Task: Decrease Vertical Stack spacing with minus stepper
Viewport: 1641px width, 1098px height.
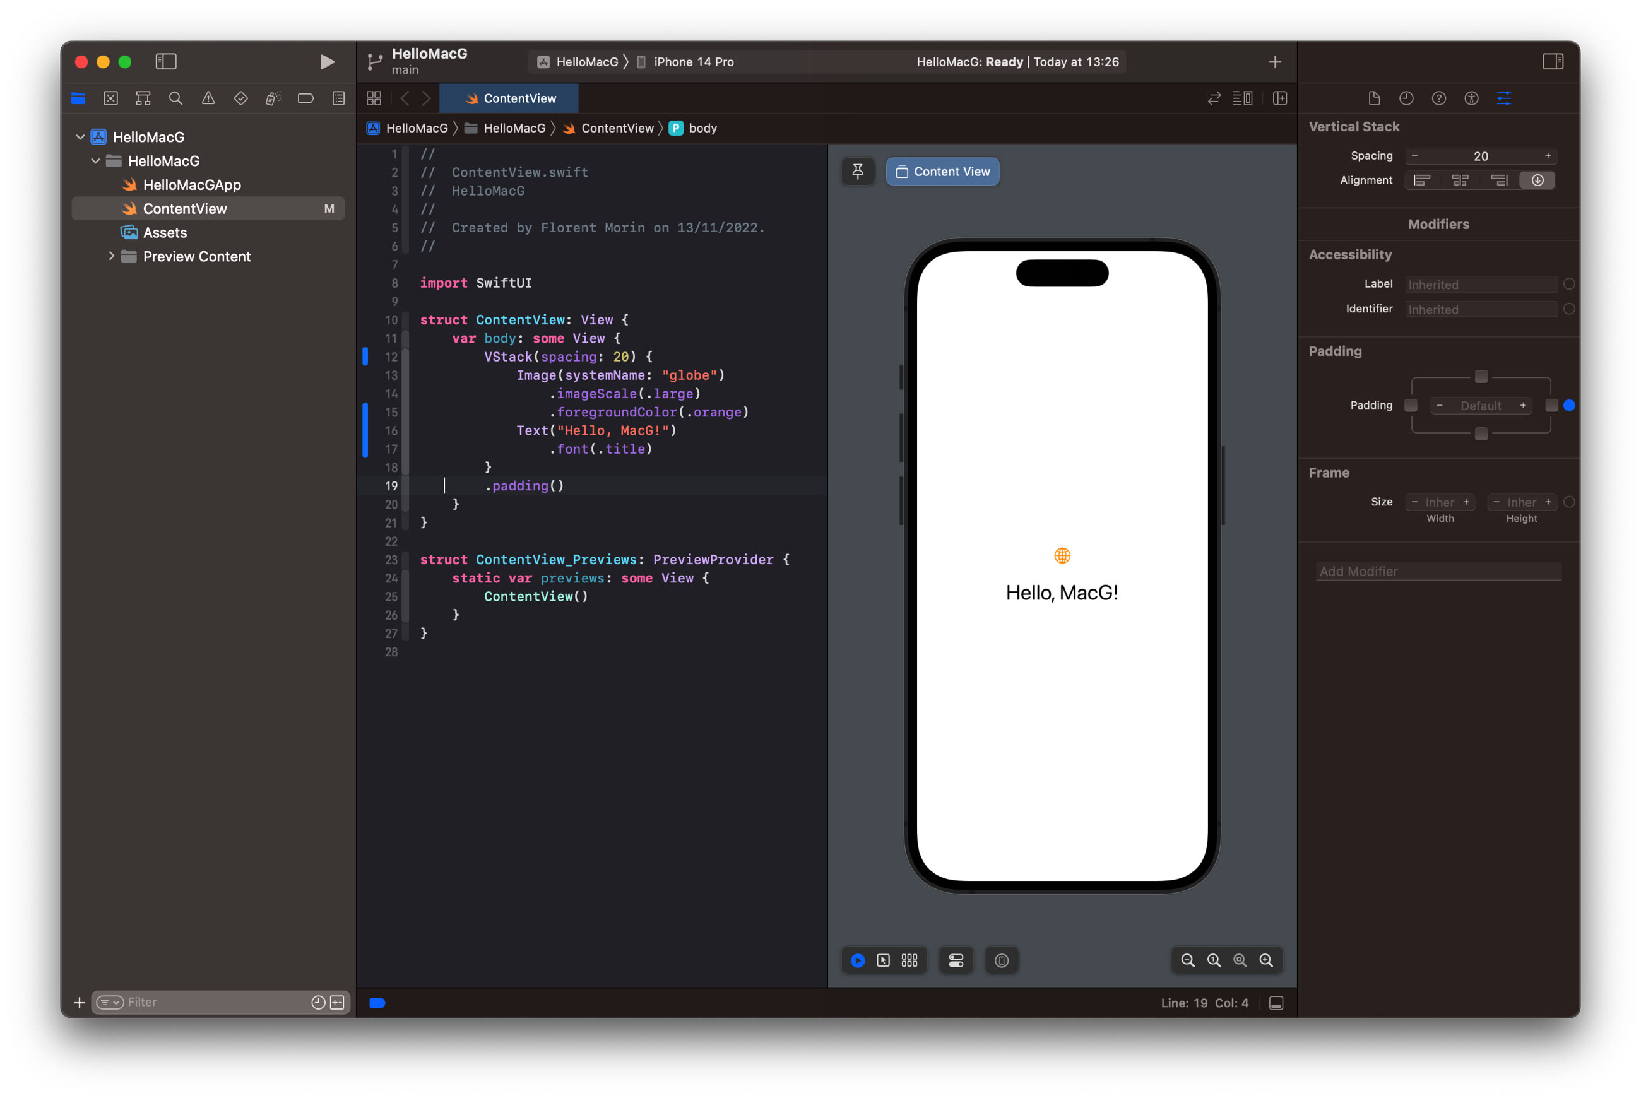Action: point(1414,155)
